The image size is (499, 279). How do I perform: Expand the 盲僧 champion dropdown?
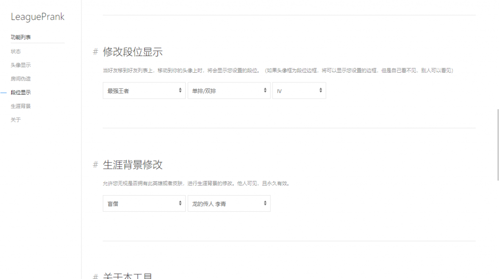144,204
